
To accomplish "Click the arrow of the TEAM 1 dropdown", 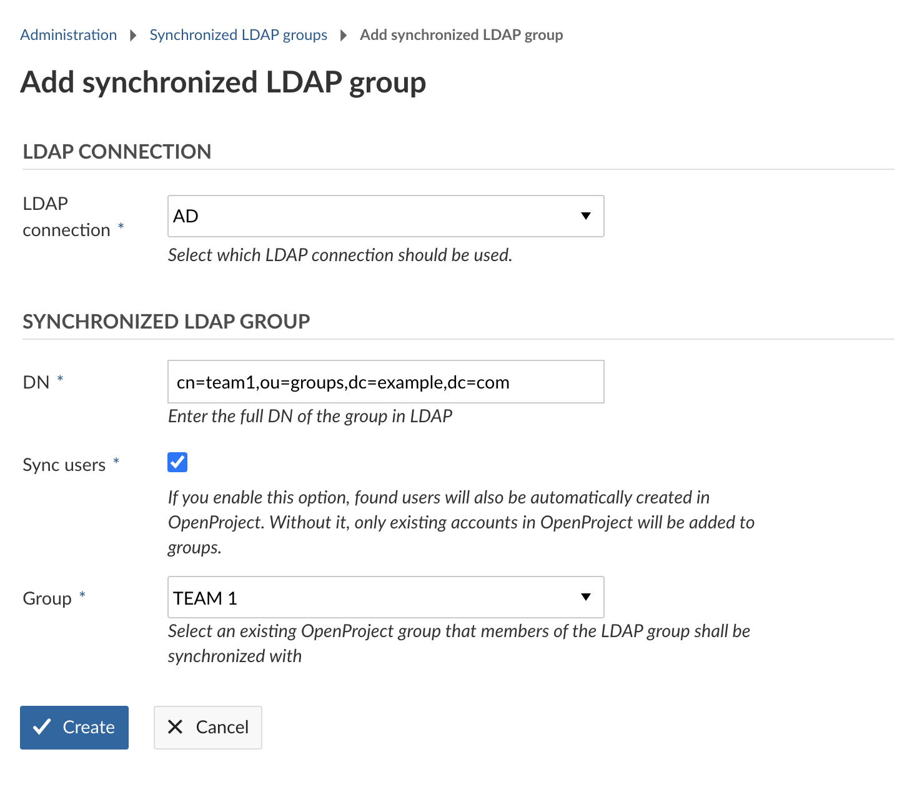I will [x=585, y=597].
